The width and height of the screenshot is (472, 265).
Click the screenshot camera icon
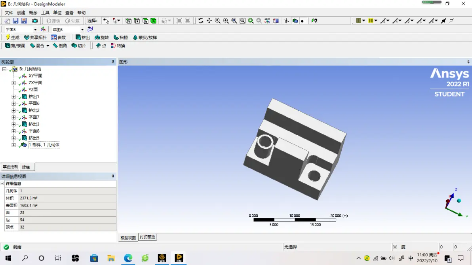(x=35, y=21)
